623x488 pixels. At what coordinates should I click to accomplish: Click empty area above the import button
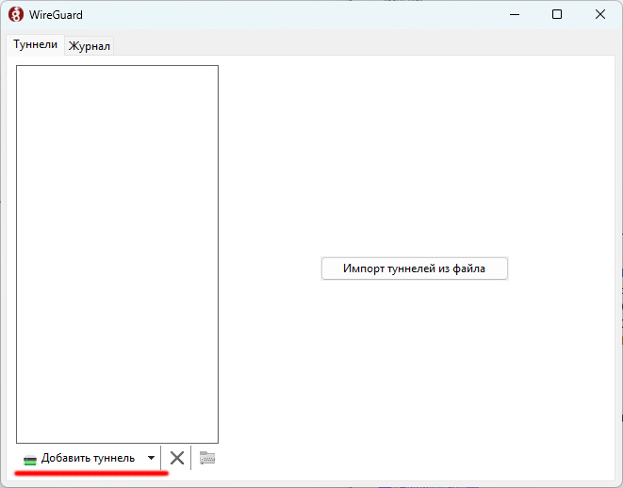tap(414, 160)
